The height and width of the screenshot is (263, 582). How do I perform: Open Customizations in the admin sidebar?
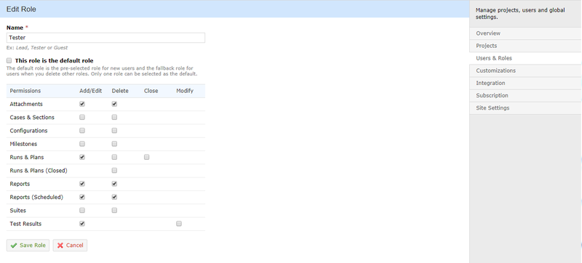525,70
